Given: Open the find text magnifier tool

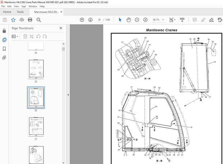Looking at the screenshot, I should tap(38, 20).
